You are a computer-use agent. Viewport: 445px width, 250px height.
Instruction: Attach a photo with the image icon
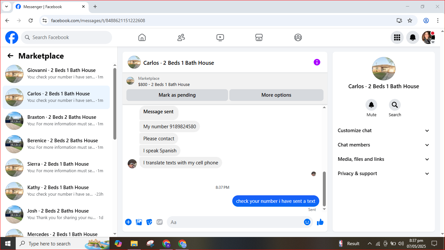click(139, 222)
